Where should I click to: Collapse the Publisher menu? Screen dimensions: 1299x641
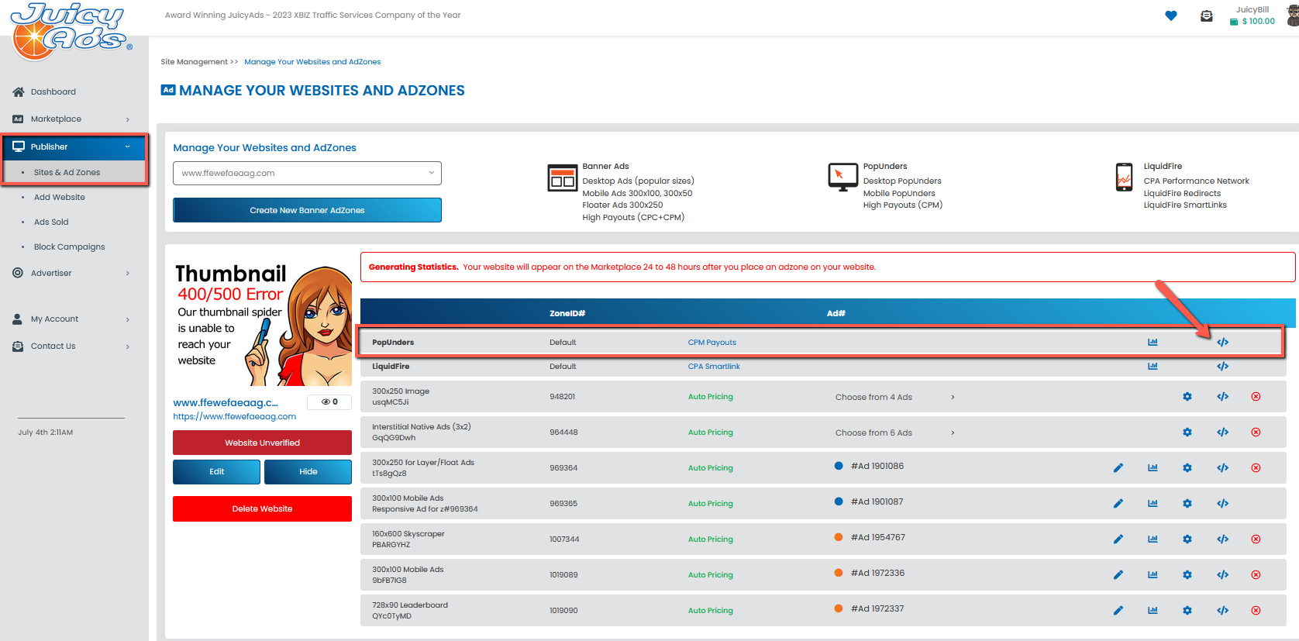click(x=74, y=147)
